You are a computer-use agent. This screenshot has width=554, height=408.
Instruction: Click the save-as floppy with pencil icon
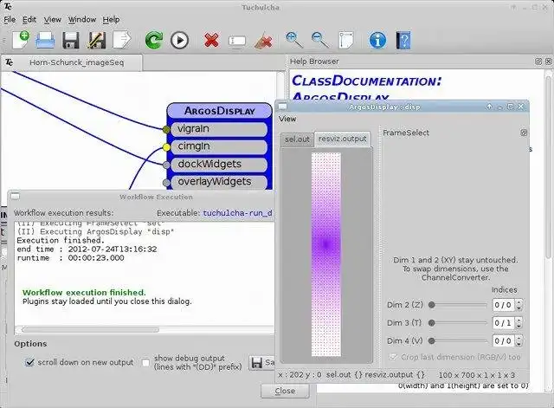[x=96, y=41]
